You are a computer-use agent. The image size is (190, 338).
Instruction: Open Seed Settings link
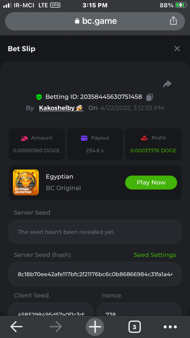click(x=155, y=255)
